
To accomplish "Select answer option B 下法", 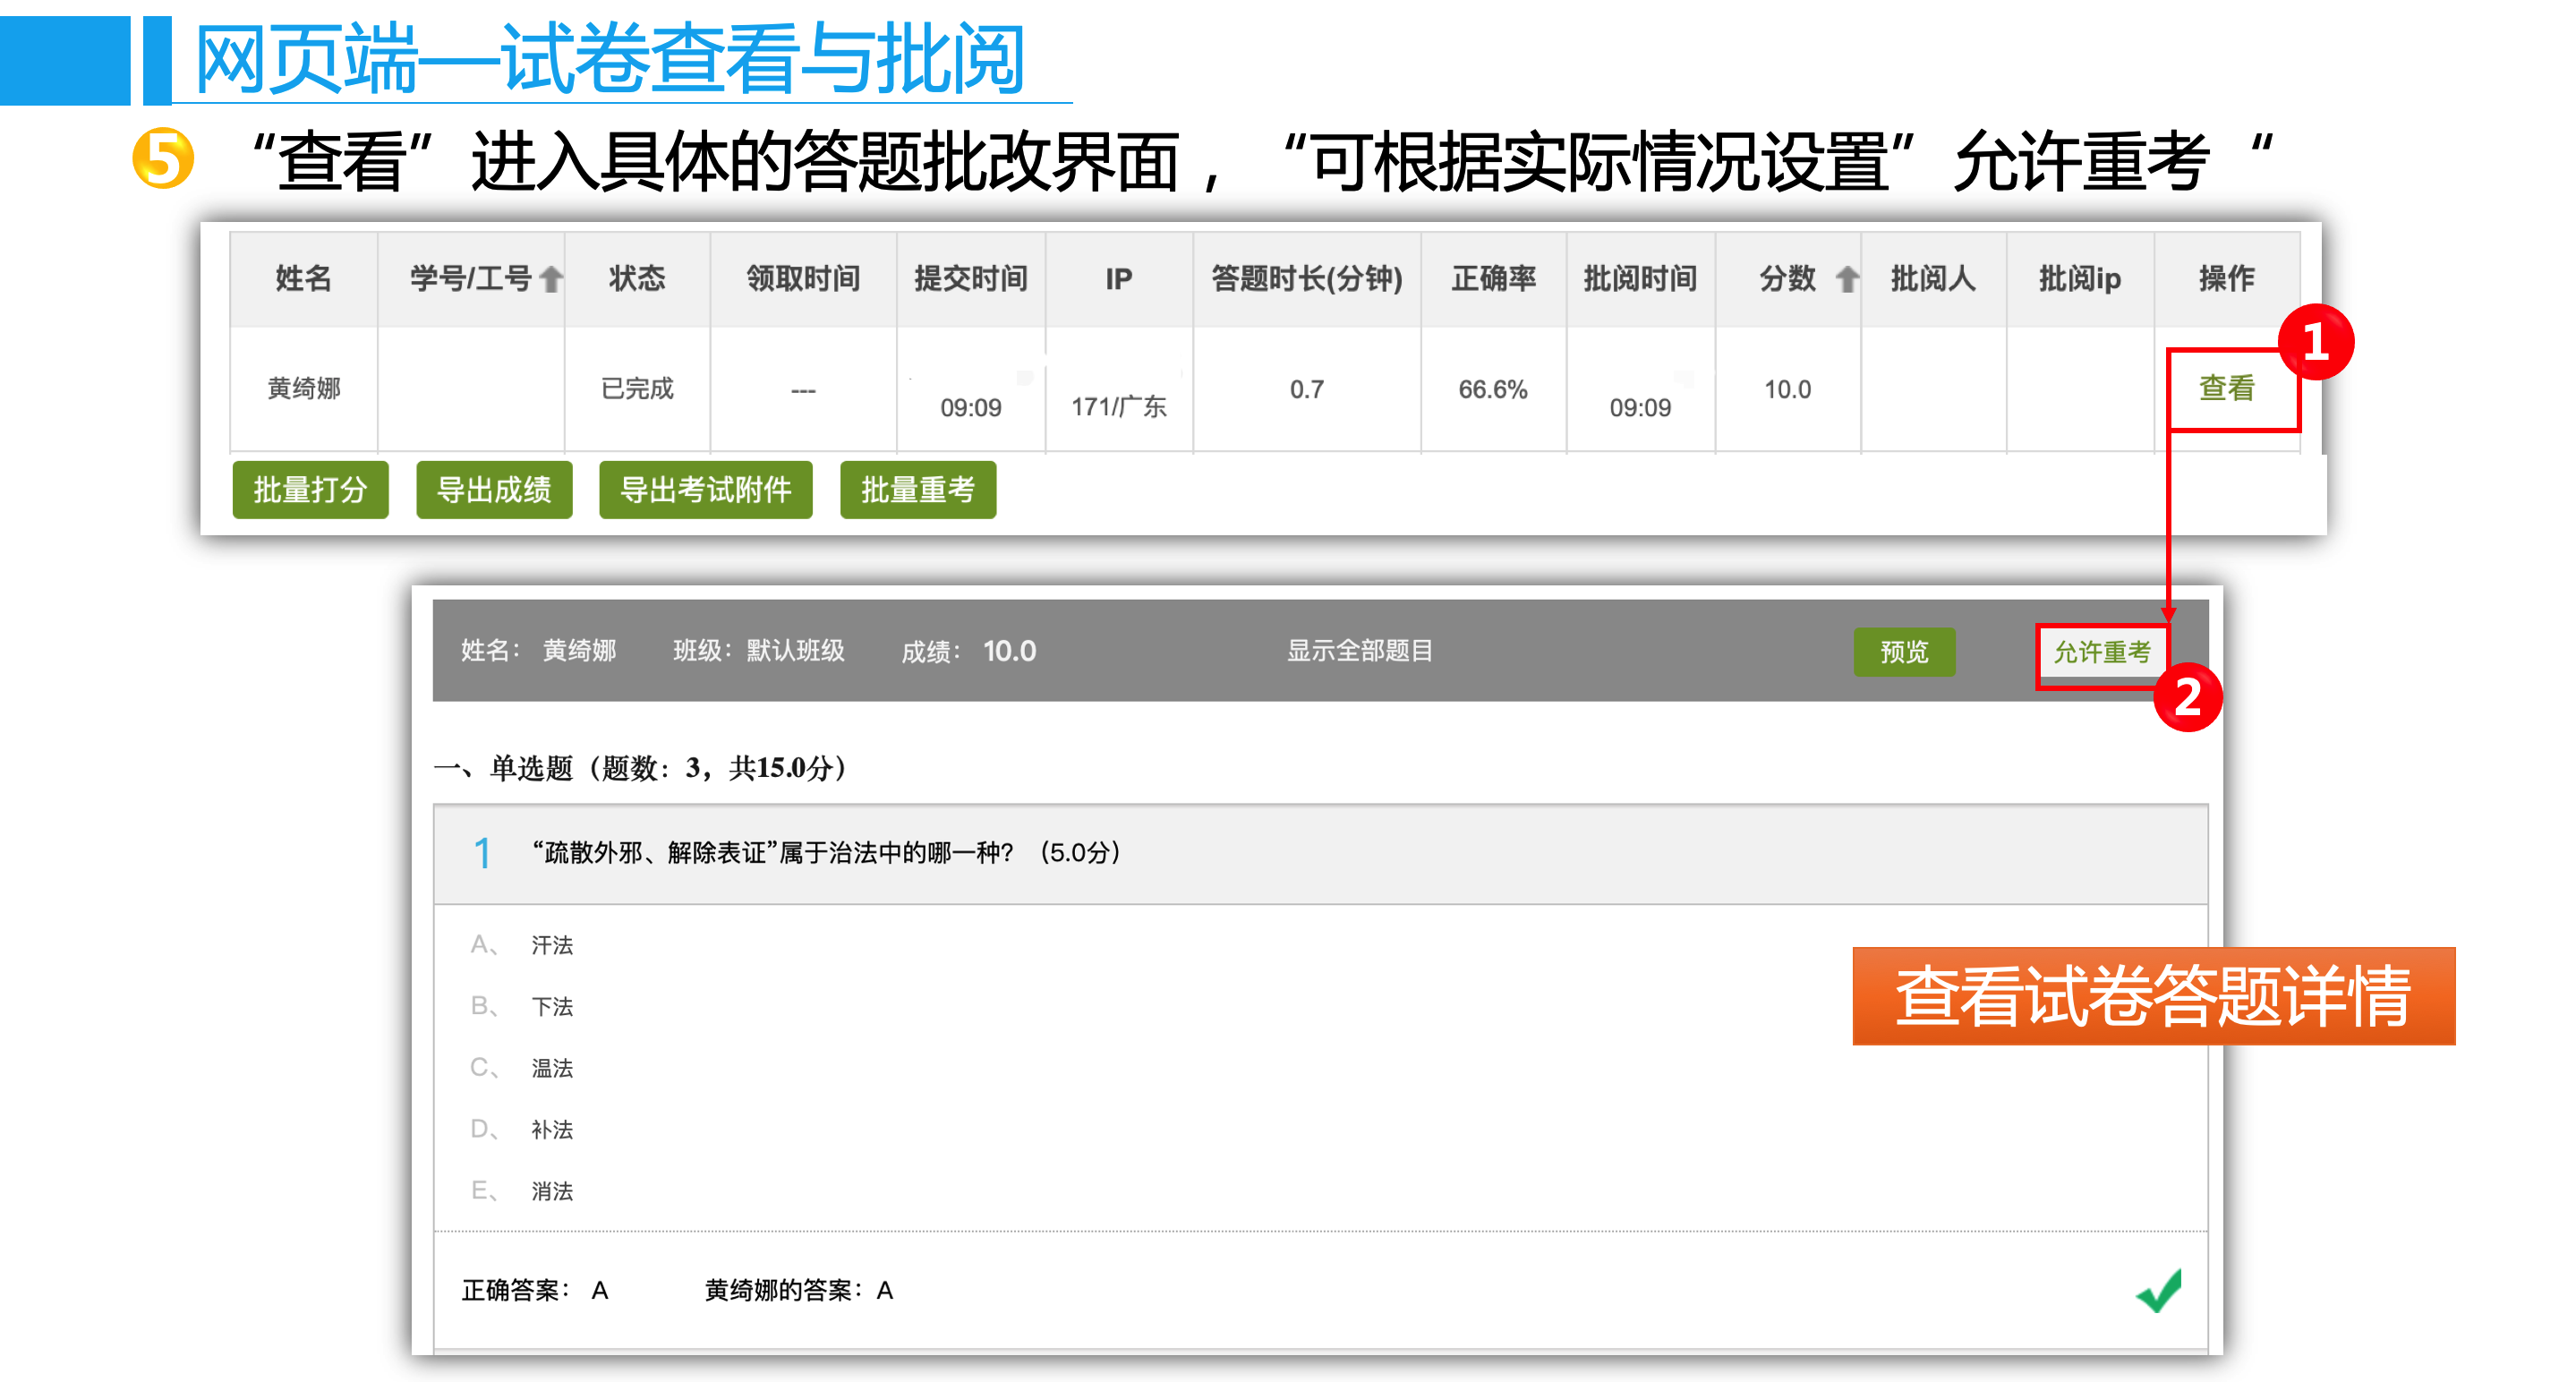I will 551,1006.
